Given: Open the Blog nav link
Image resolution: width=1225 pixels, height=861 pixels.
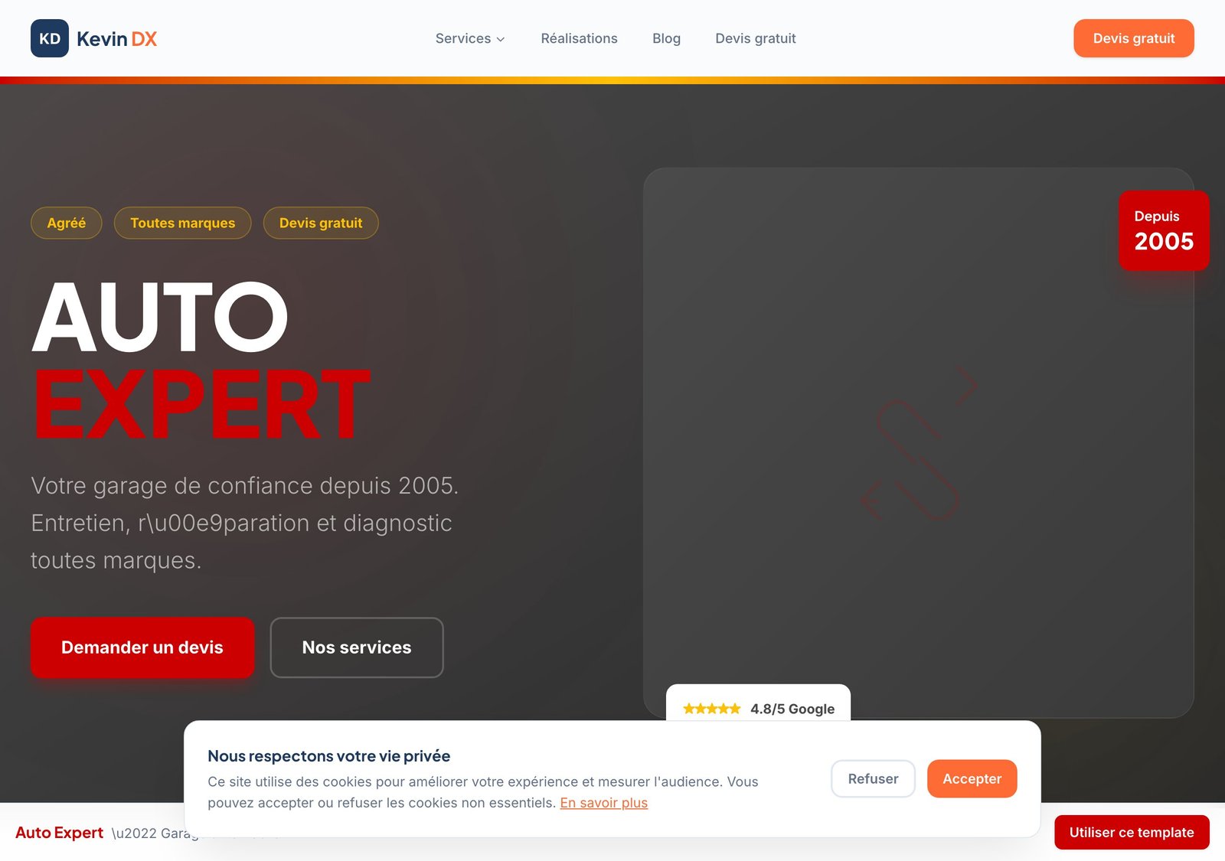Looking at the screenshot, I should point(666,38).
